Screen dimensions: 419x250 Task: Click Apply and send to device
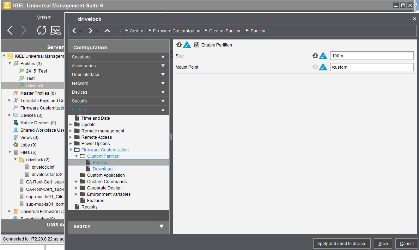coord(341,244)
